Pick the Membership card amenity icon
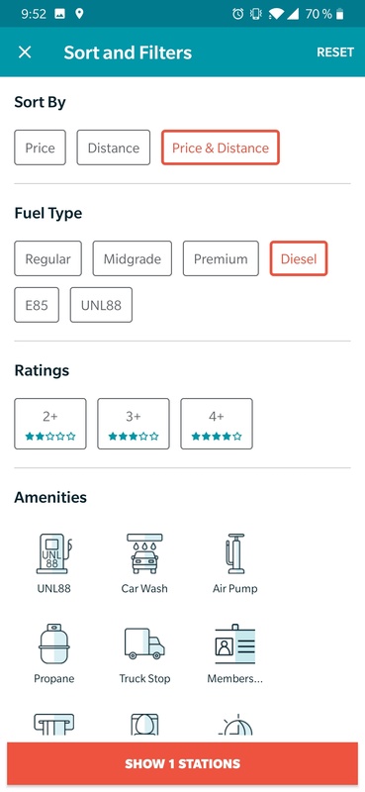This screenshot has width=365, height=792. coord(235,644)
